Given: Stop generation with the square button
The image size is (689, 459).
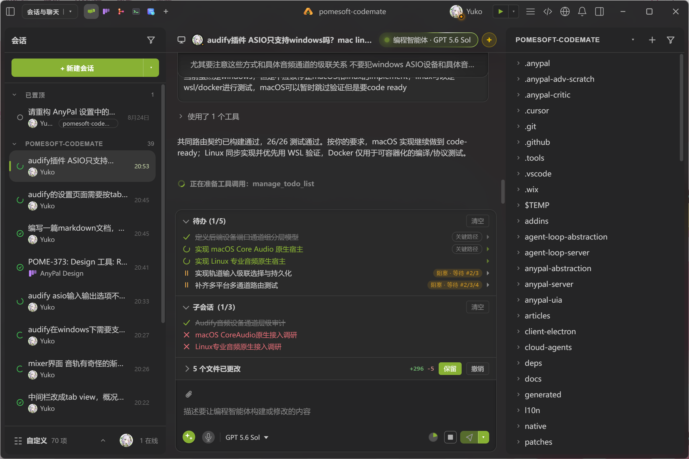Looking at the screenshot, I should pos(450,437).
